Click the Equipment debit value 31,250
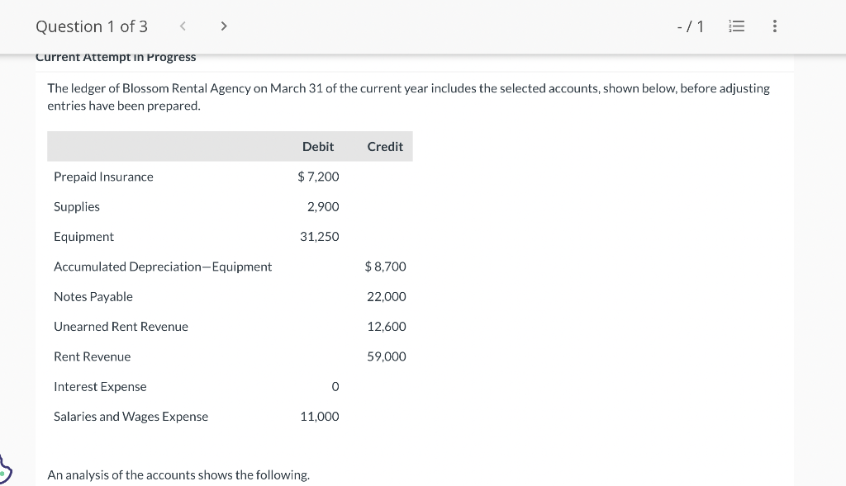Image resolution: width=846 pixels, height=486 pixels. [x=319, y=237]
